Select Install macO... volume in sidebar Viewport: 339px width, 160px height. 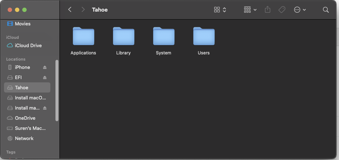(27, 98)
